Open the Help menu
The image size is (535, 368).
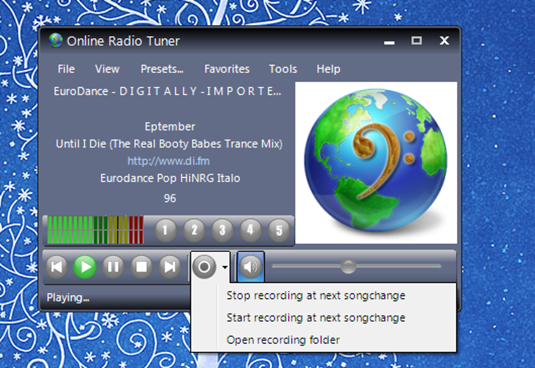328,69
